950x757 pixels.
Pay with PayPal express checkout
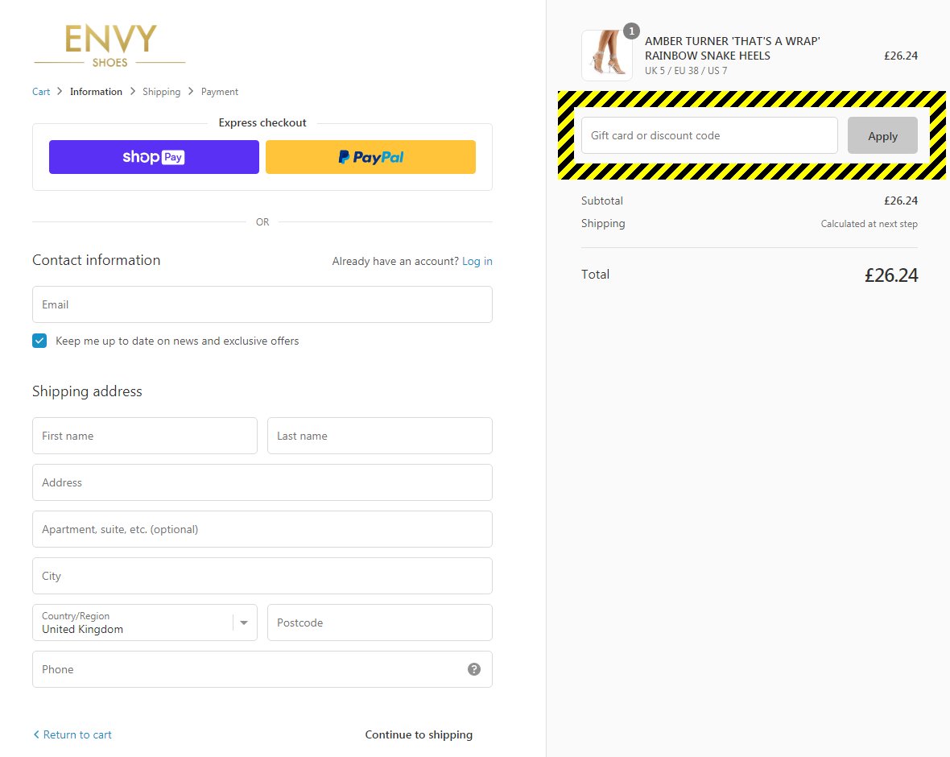pyautogui.click(x=370, y=156)
